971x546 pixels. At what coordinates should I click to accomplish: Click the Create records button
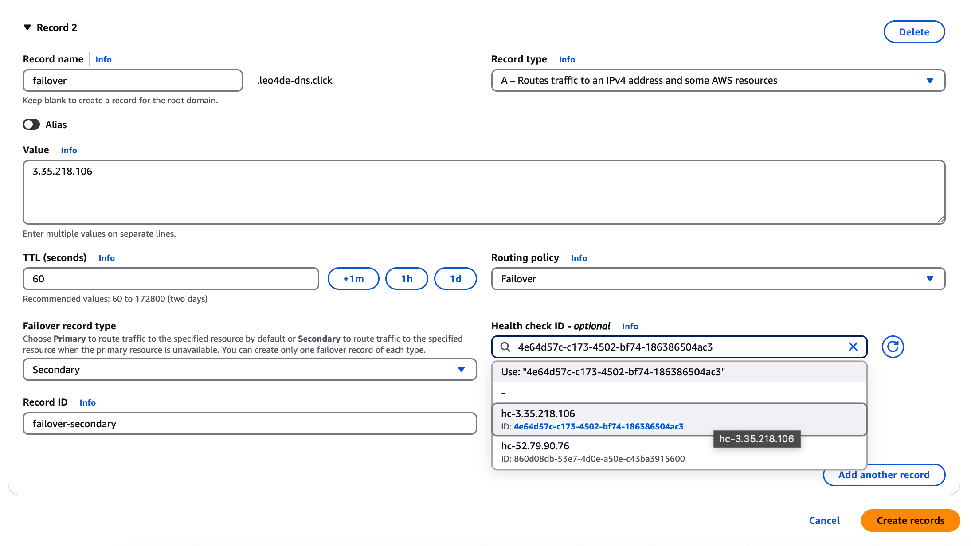pos(910,520)
